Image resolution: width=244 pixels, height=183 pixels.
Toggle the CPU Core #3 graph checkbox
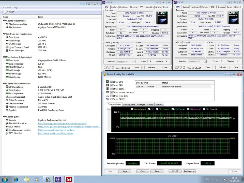pos(188,109)
